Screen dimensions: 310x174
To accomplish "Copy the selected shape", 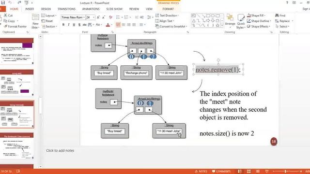I will [9, 21].
